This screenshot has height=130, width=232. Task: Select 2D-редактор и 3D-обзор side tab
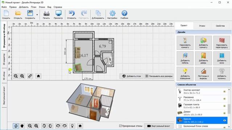[x=4, y=36]
